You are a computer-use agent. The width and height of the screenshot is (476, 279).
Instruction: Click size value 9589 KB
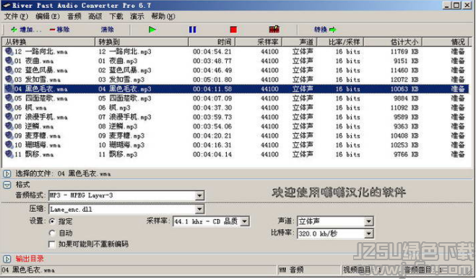tap(406, 117)
